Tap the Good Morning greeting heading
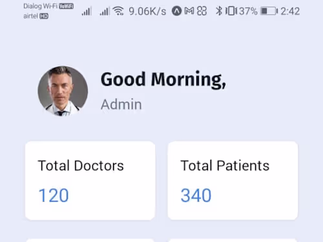323x242 pixels. pos(163,80)
